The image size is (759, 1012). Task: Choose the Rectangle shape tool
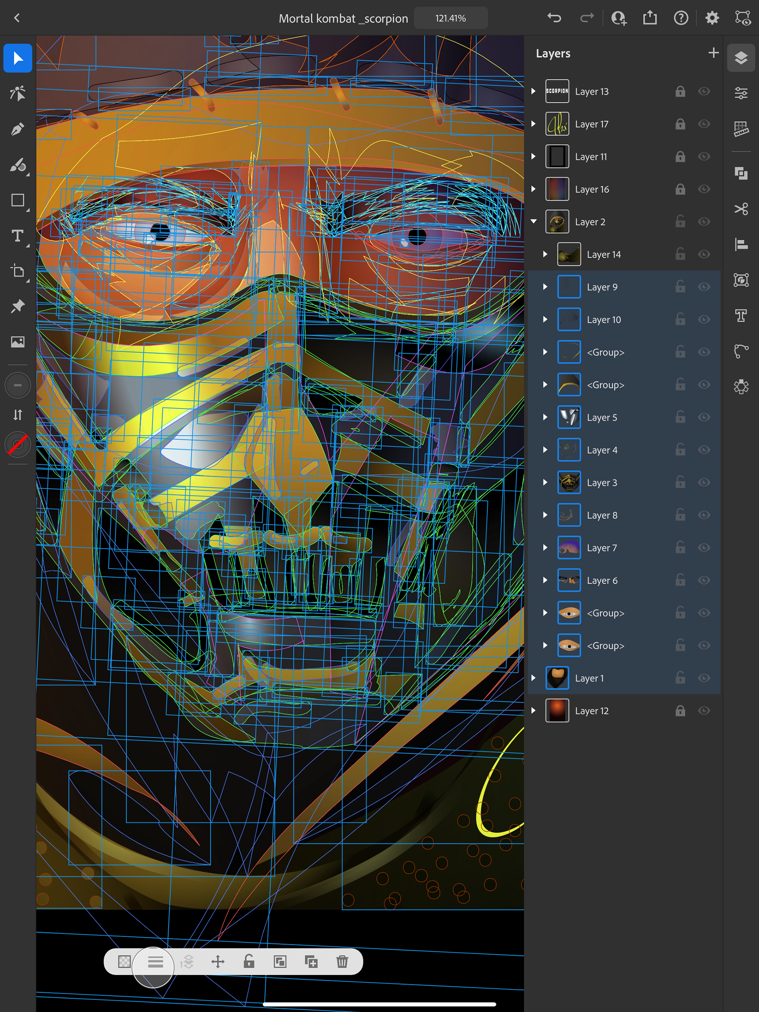pyautogui.click(x=17, y=200)
